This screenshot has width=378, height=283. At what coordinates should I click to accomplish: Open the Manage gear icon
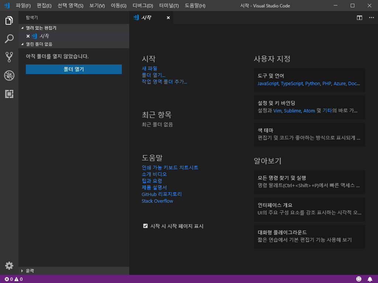point(9,266)
